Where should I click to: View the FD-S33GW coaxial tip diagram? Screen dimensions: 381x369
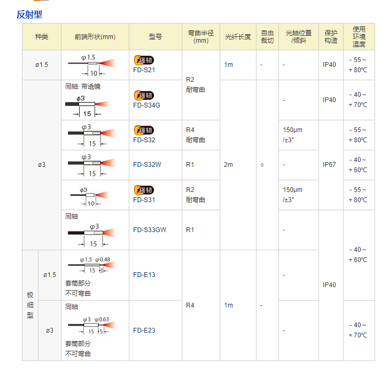(91, 234)
